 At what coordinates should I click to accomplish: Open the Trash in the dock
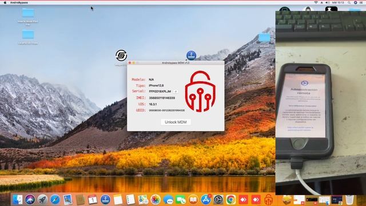tap(349, 200)
